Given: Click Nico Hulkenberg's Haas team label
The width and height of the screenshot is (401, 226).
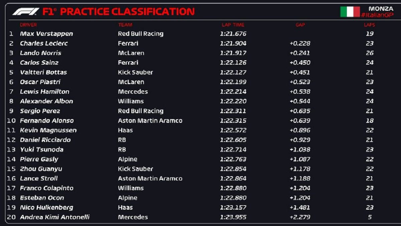Looking at the screenshot, I should pos(125,208).
